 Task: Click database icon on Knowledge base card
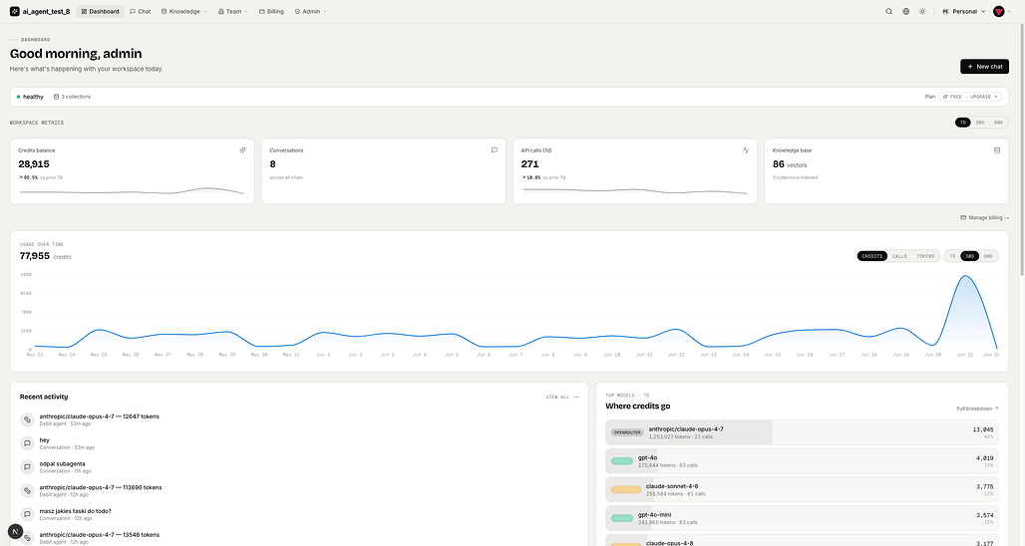point(997,150)
